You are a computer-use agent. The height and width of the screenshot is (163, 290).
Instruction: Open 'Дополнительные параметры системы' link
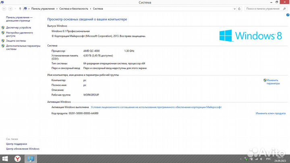(23, 48)
